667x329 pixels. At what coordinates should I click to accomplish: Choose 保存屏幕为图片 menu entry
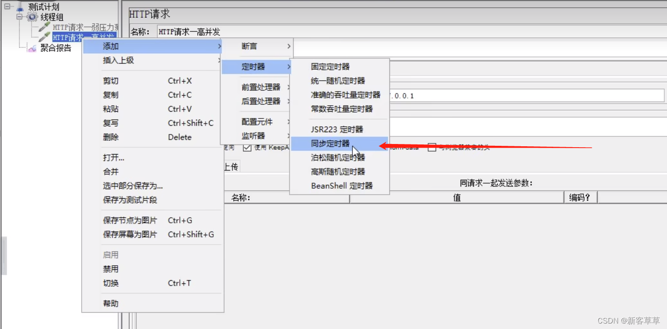point(152,234)
